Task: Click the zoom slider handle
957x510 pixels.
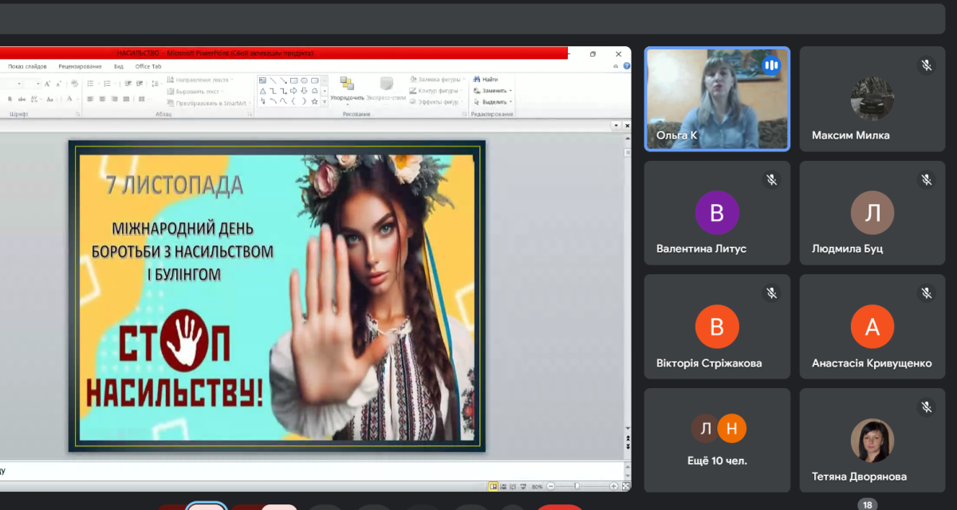Action: point(577,486)
